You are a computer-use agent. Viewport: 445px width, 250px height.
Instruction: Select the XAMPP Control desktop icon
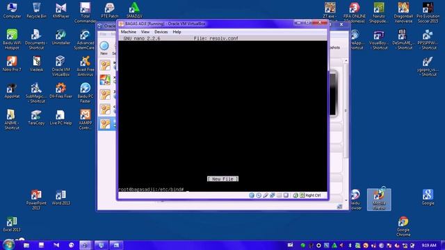point(85,119)
